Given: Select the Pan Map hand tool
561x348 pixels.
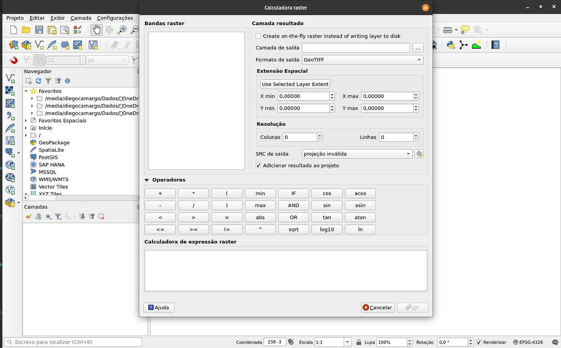Looking at the screenshot, I should coord(97,29).
